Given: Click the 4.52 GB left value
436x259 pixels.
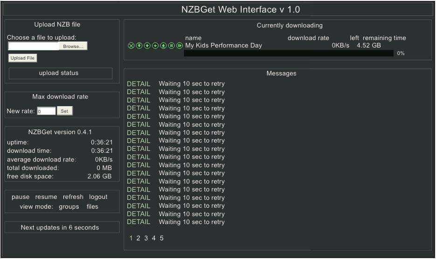Looking at the screenshot, I should pos(369,46).
